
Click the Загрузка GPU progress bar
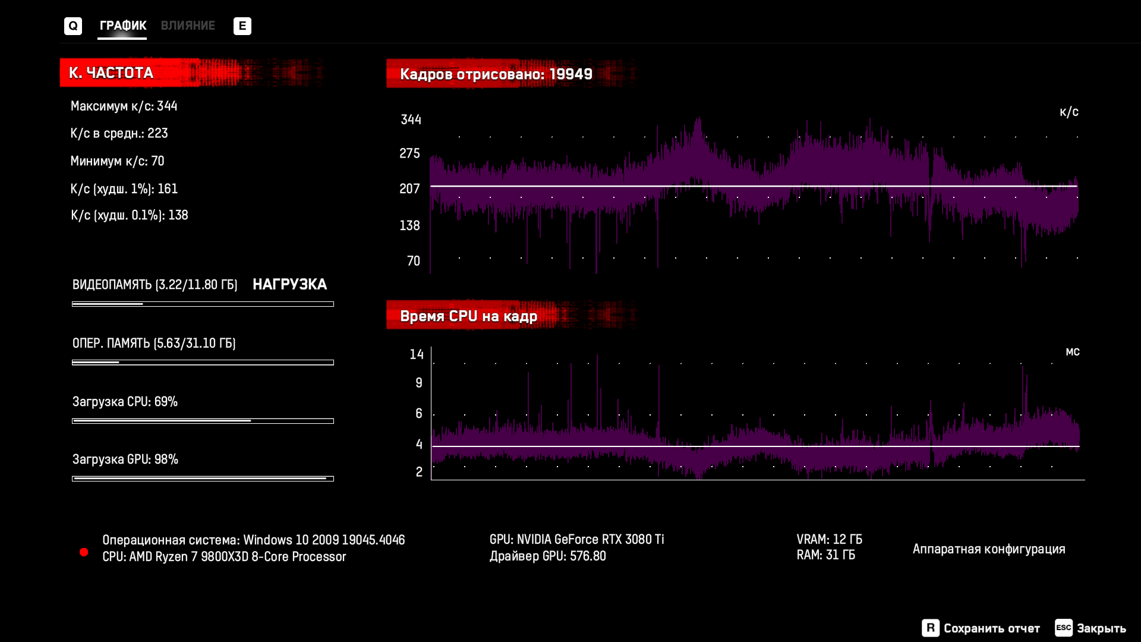click(203, 479)
